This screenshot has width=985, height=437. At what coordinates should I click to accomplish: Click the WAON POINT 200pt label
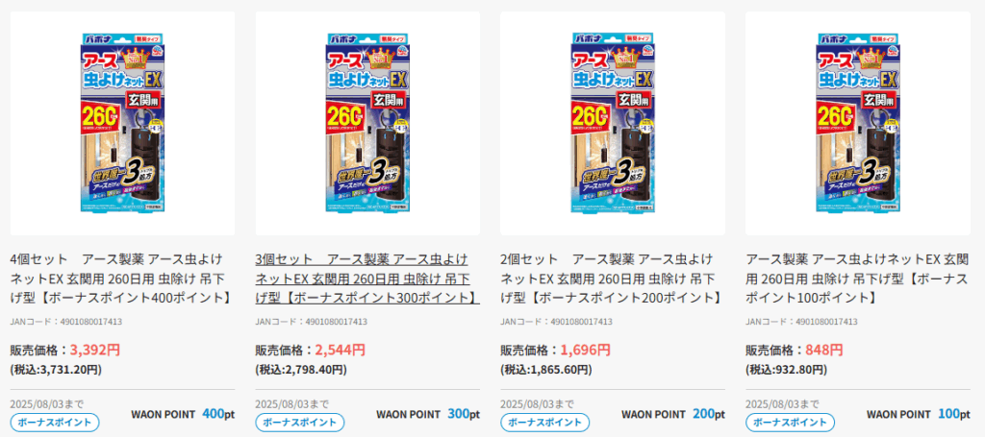coord(672,414)
